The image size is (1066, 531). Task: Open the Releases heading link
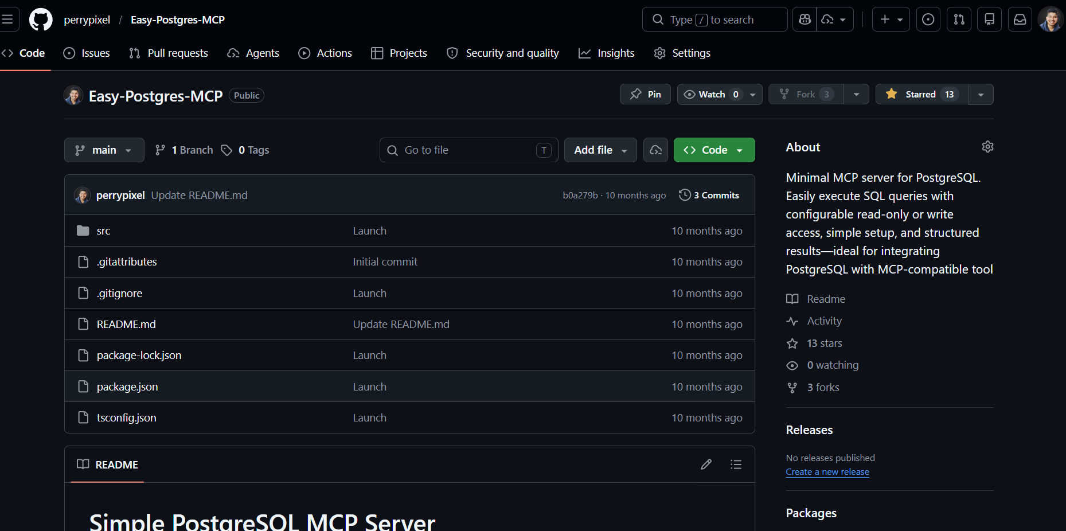(809, 430)
